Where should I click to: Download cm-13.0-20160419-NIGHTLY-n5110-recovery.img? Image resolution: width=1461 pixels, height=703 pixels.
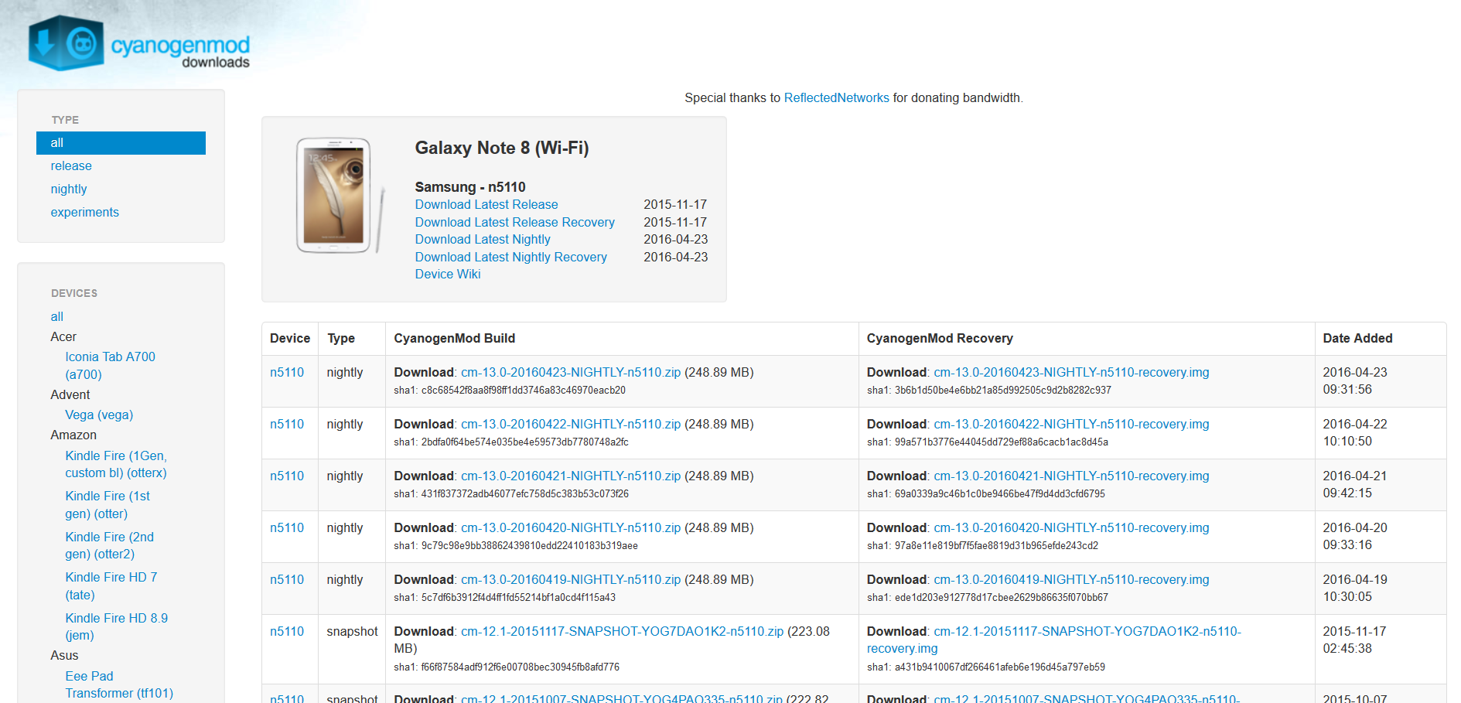click(x=1071, y=580)
